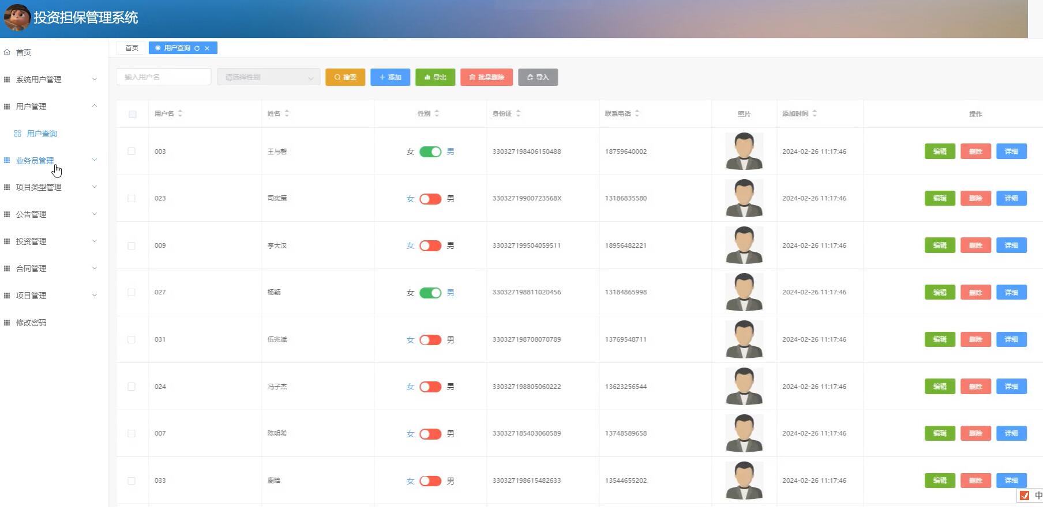Expand 公告管理 menu chevron

(95, 214)
